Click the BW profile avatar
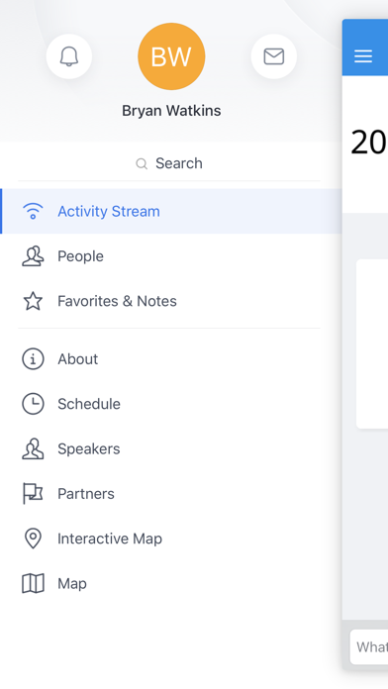The width and height of the screenshot is (388, 689). (x=171, y=56)
